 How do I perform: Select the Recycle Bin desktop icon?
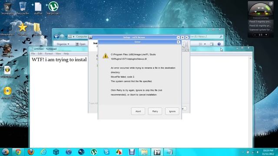pos(23,8)
